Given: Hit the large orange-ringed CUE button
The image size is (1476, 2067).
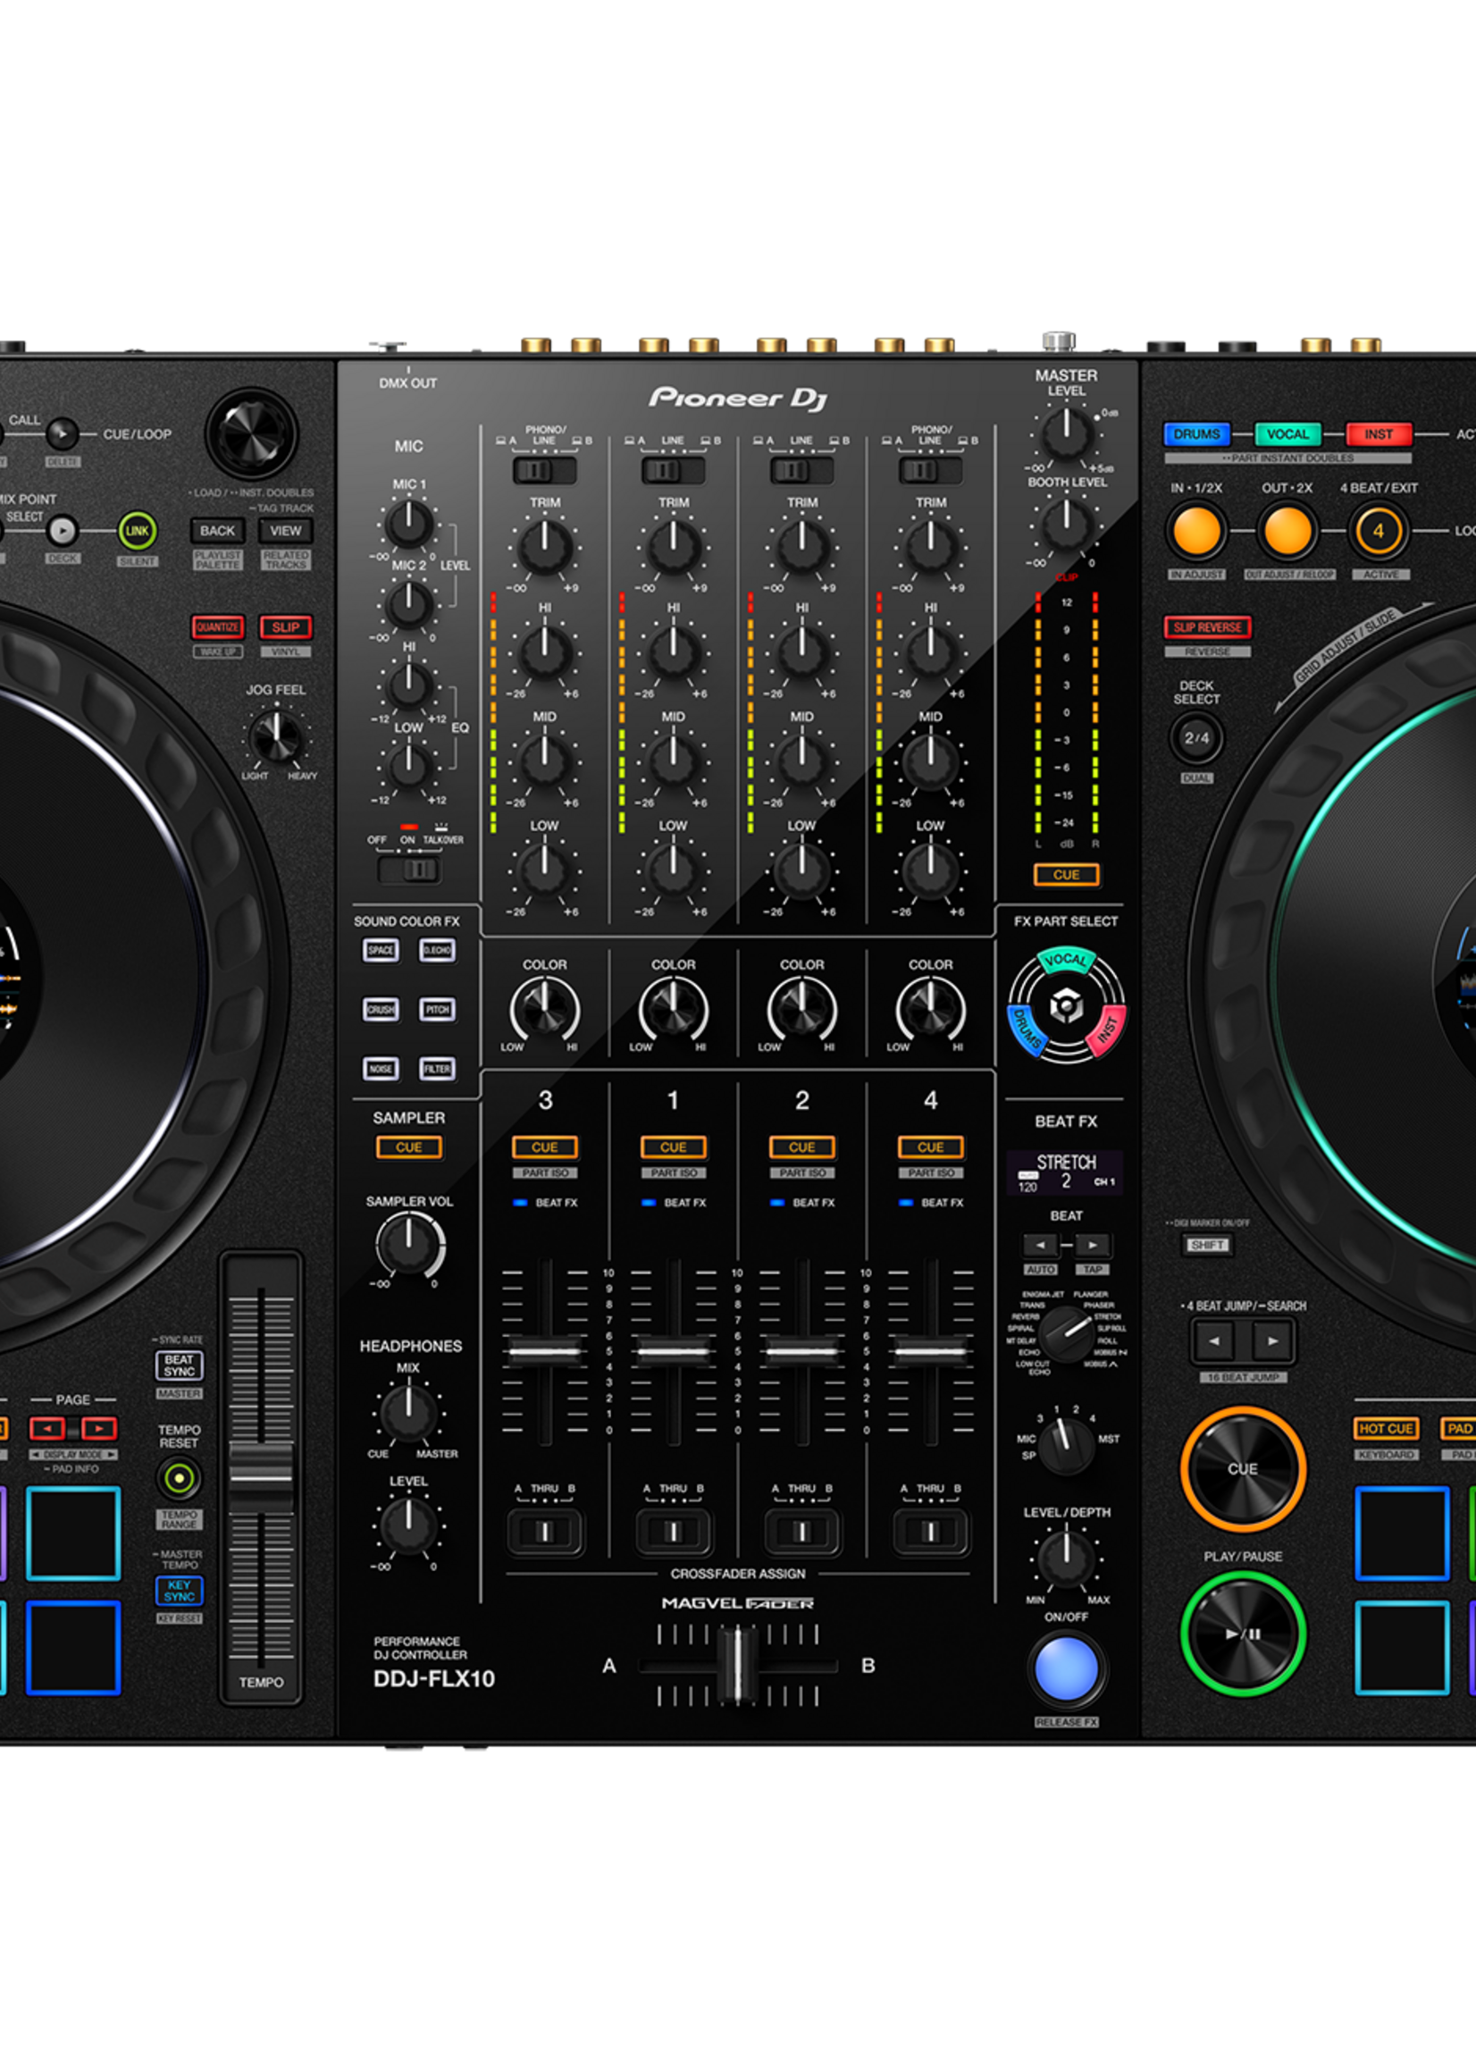Looking at the screenshot, I should 1243,1470.
